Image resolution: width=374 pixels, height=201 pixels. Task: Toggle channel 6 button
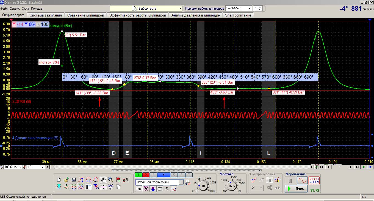click(181, 175)
